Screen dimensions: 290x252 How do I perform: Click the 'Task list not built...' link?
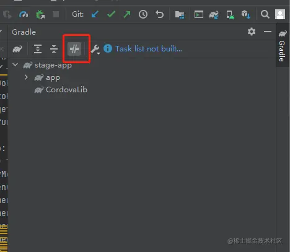(x=149, y=49)
